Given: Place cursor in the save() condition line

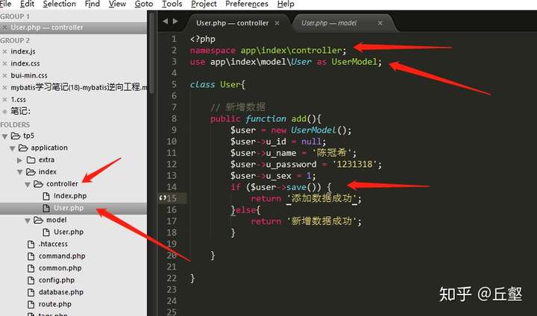Looking at the screenshot, I should coord(281,187).
